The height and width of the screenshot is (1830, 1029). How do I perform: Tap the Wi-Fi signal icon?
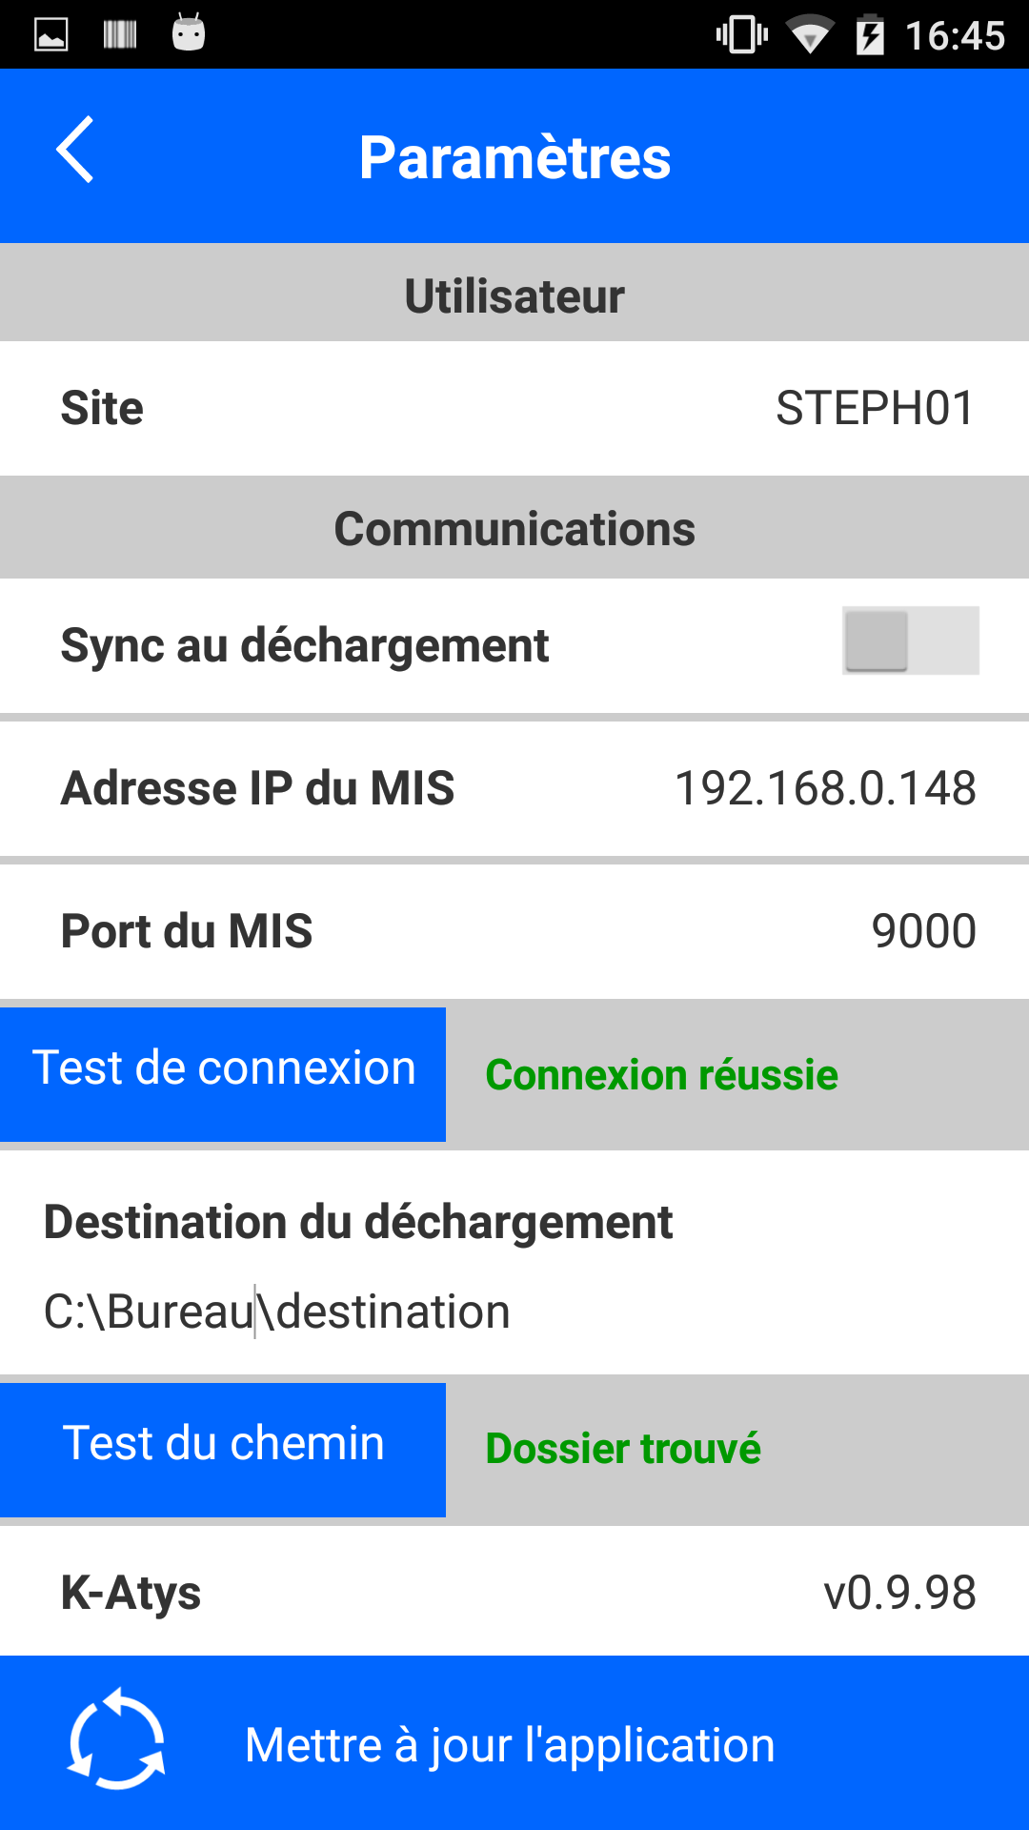click(x=809, y=36)
